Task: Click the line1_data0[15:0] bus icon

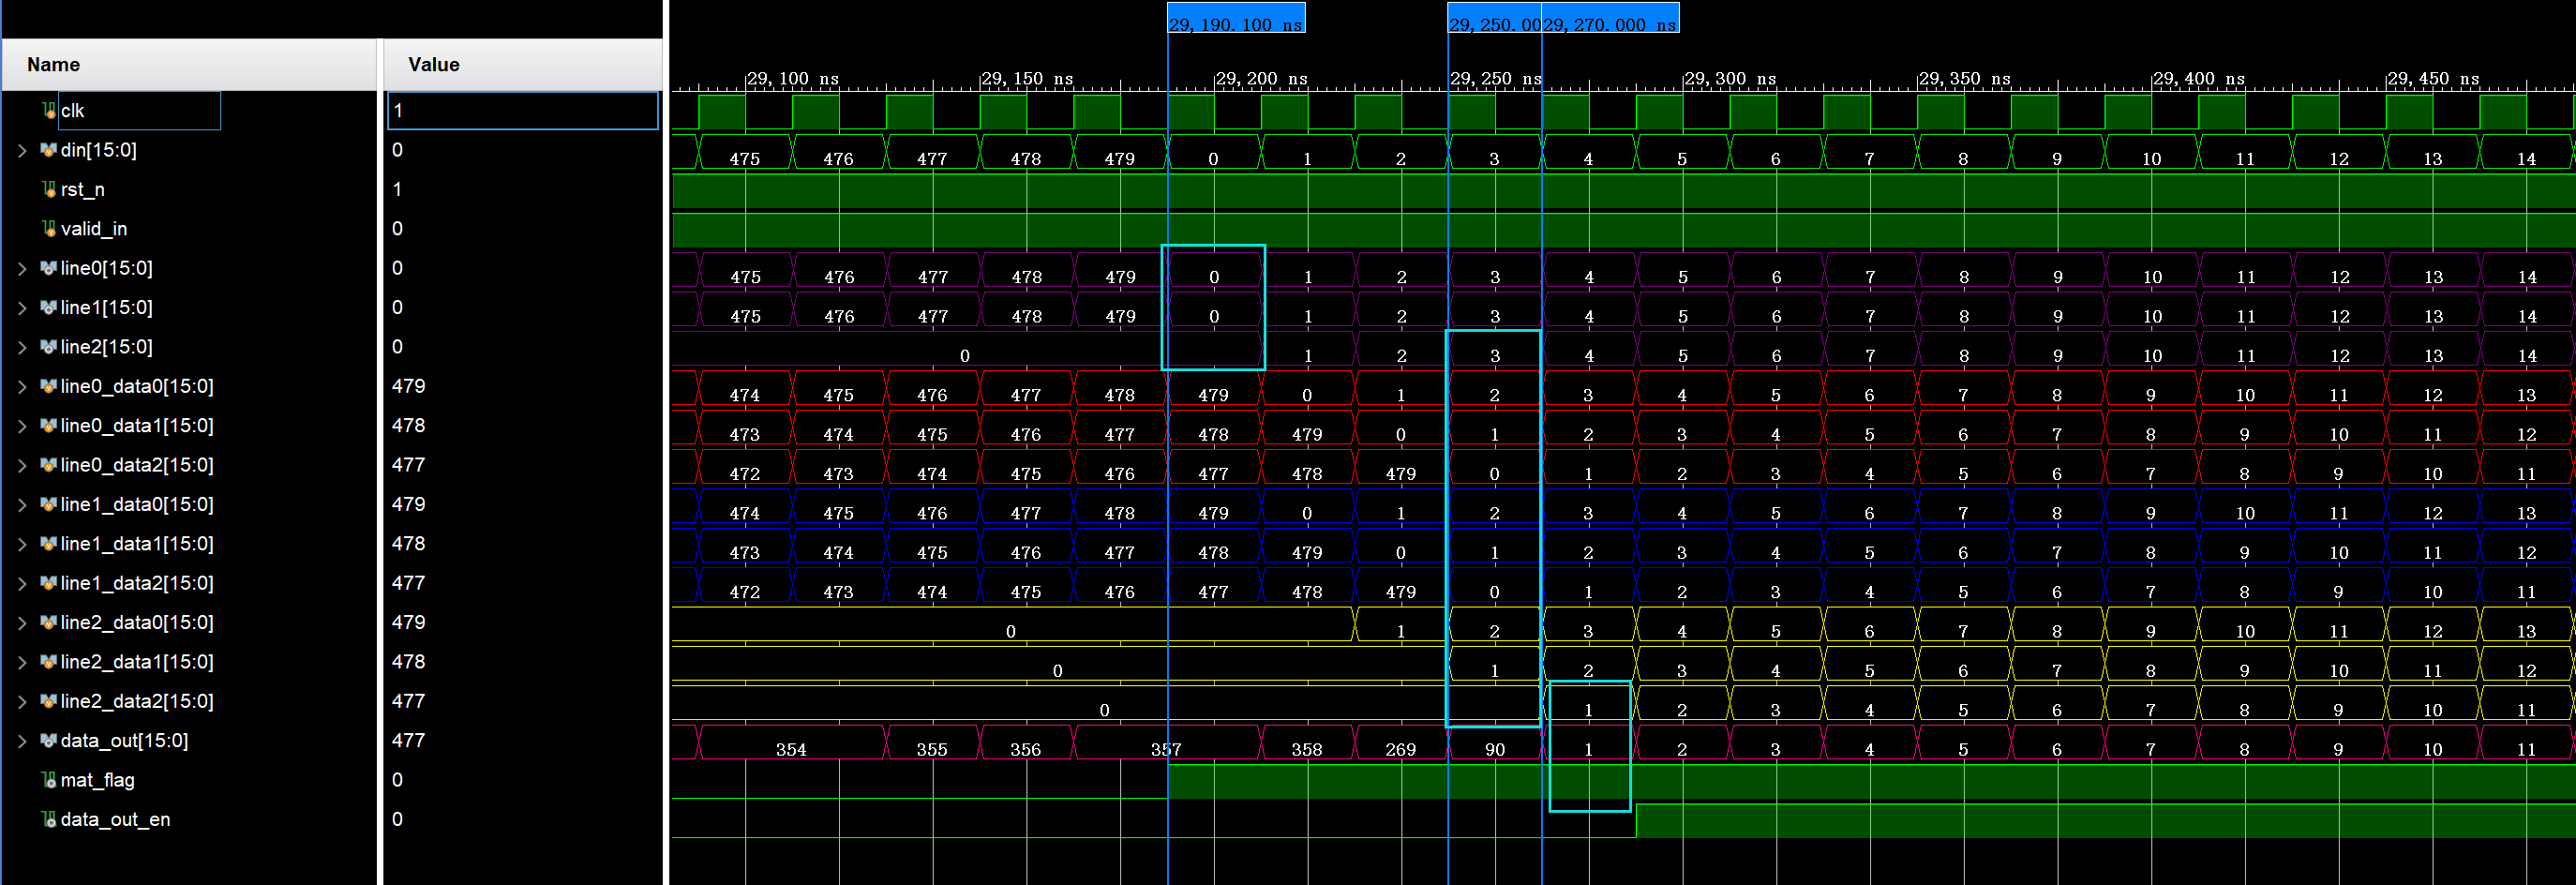Action: (x=48, y=504)
